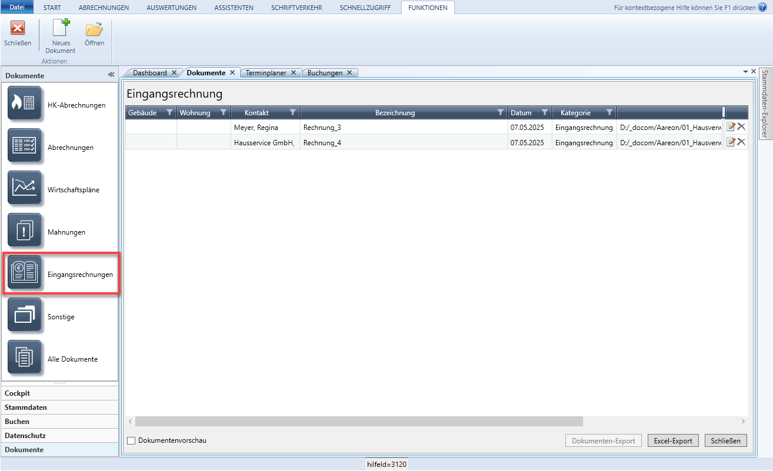Screen dimensions: 773x471
Task: Open the Mahnungen icon
Action: click(x=25, y=230)
